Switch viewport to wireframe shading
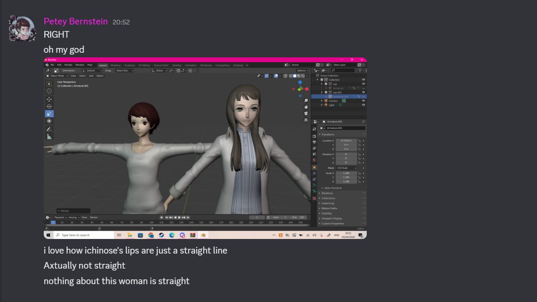The height and width of the screenshot is (302, 537). [x=291, y=76]
